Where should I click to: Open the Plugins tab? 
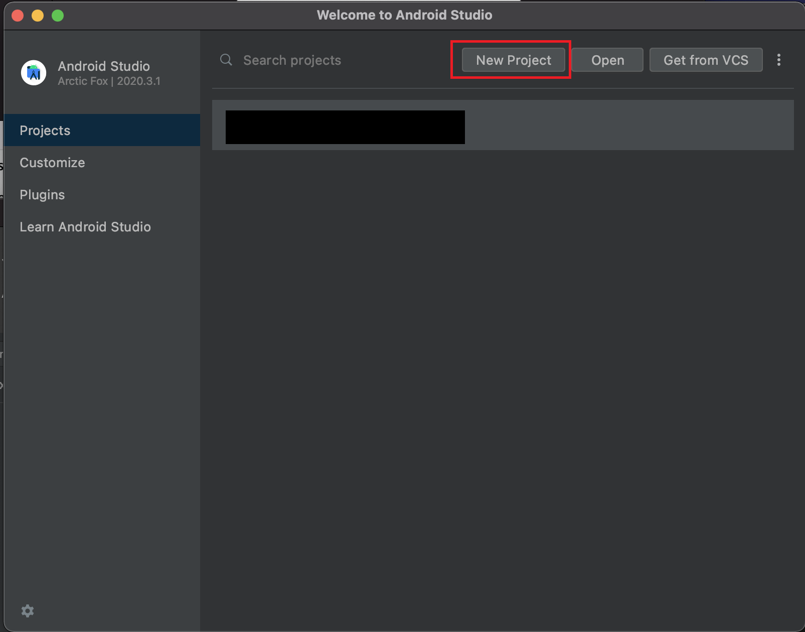coord(102,195)
